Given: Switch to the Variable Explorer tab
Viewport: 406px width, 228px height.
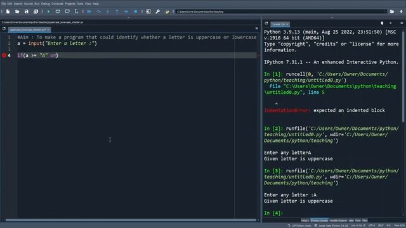Looking at the screenshot, I should tap(338, 220).
